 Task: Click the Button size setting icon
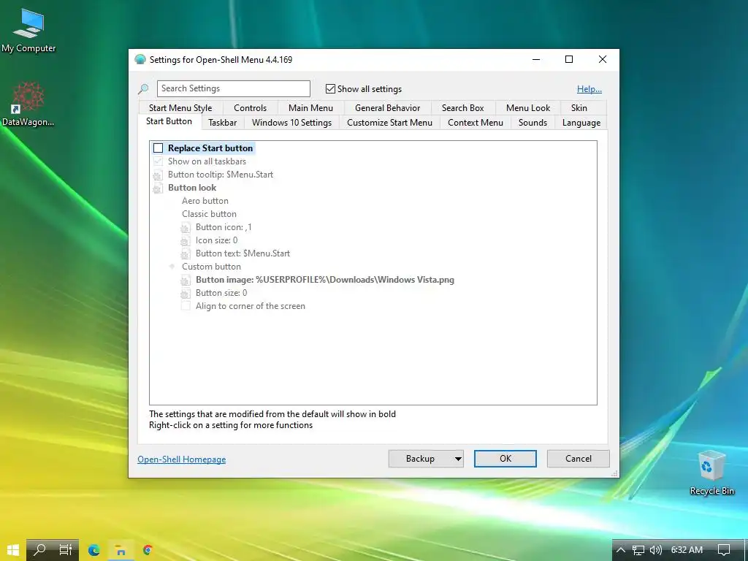click(x=185, y=293)
